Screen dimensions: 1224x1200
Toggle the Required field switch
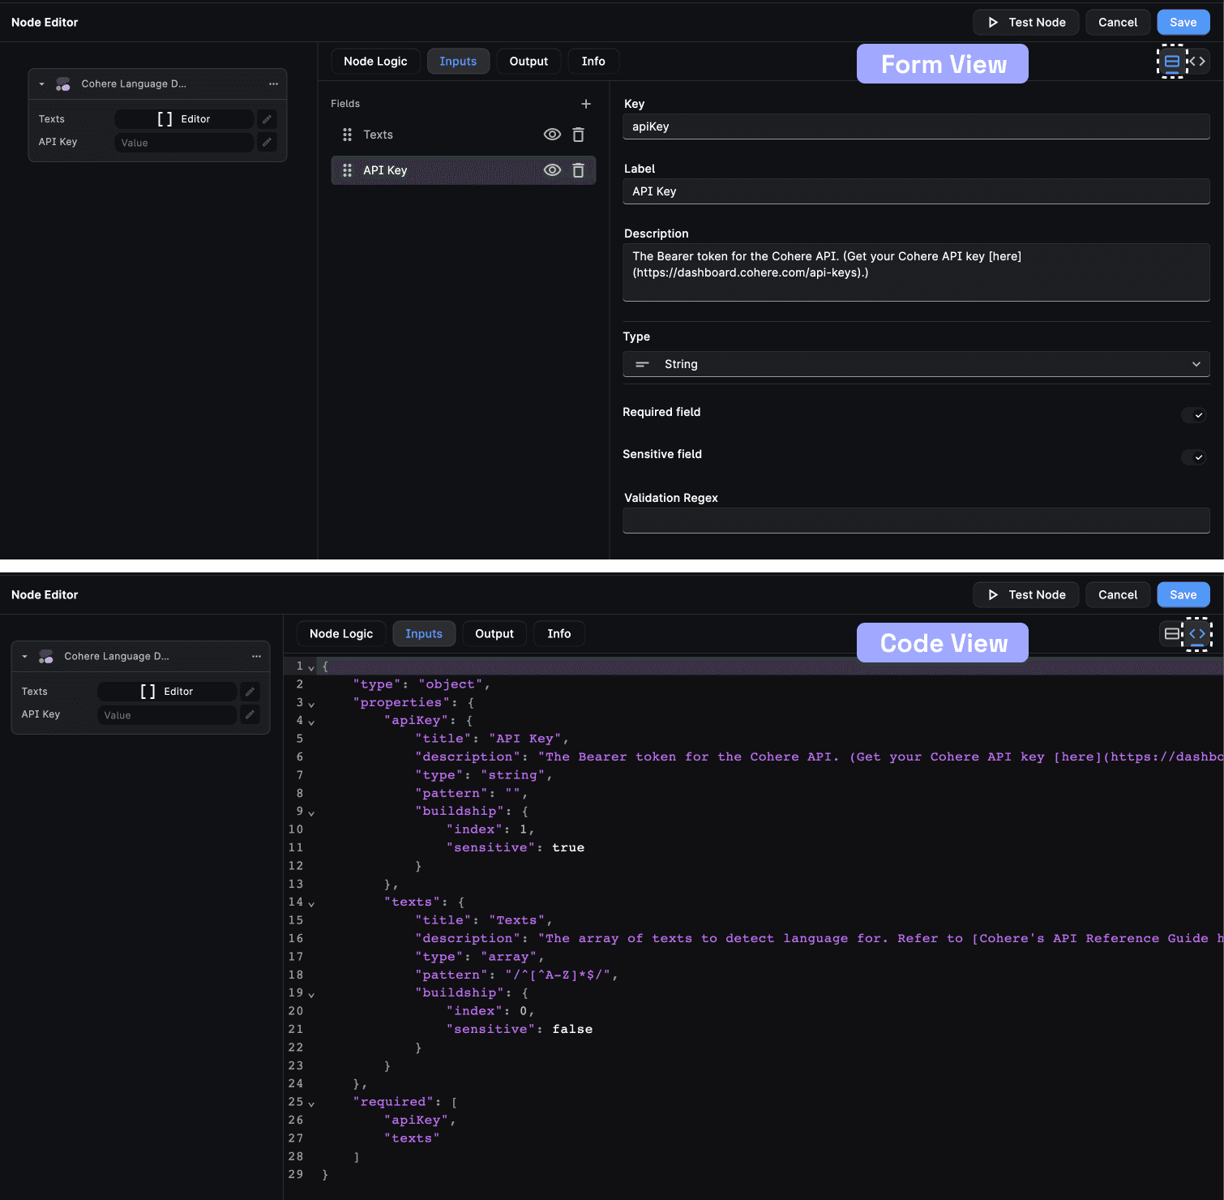[1193, 415]
